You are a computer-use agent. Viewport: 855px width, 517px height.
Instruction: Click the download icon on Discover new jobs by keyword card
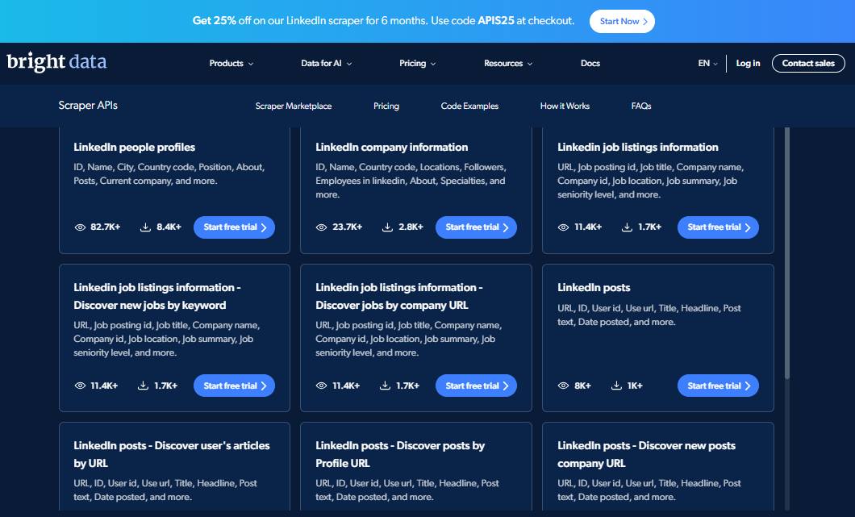[x=143, y=386]
